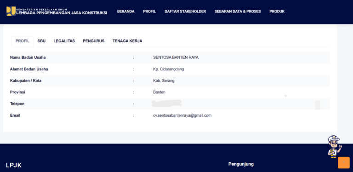Click the email cv.sentosabantenraya@gmail.com
The width and height of the screenshot is (353, 172).
[x=182, y=115]
